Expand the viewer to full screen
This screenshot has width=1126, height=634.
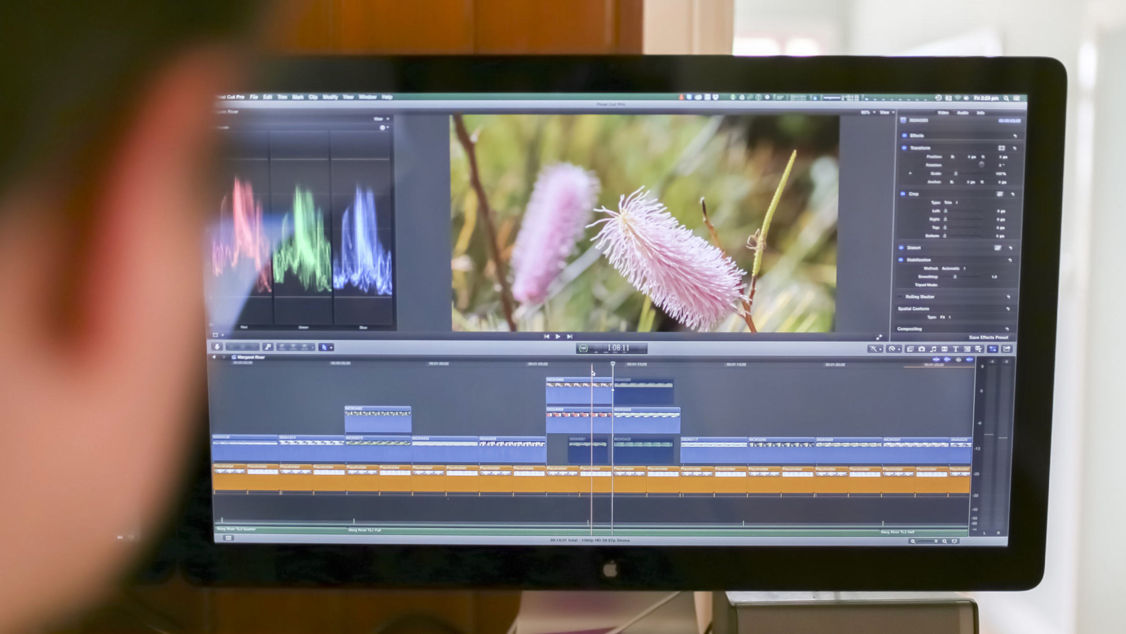coord(879,337)
